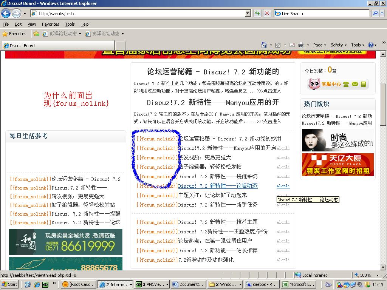
Task: Open the command bar Tools dropdown
Action: coord(358,45)
